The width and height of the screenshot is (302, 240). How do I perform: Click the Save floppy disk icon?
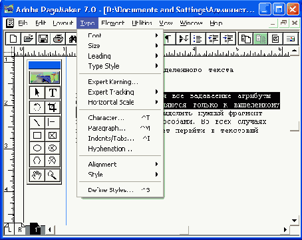point(43,39)
